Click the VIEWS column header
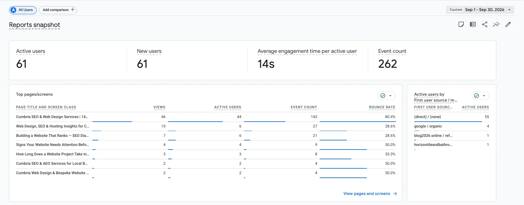The image size is (524, 205). [159, 107]
